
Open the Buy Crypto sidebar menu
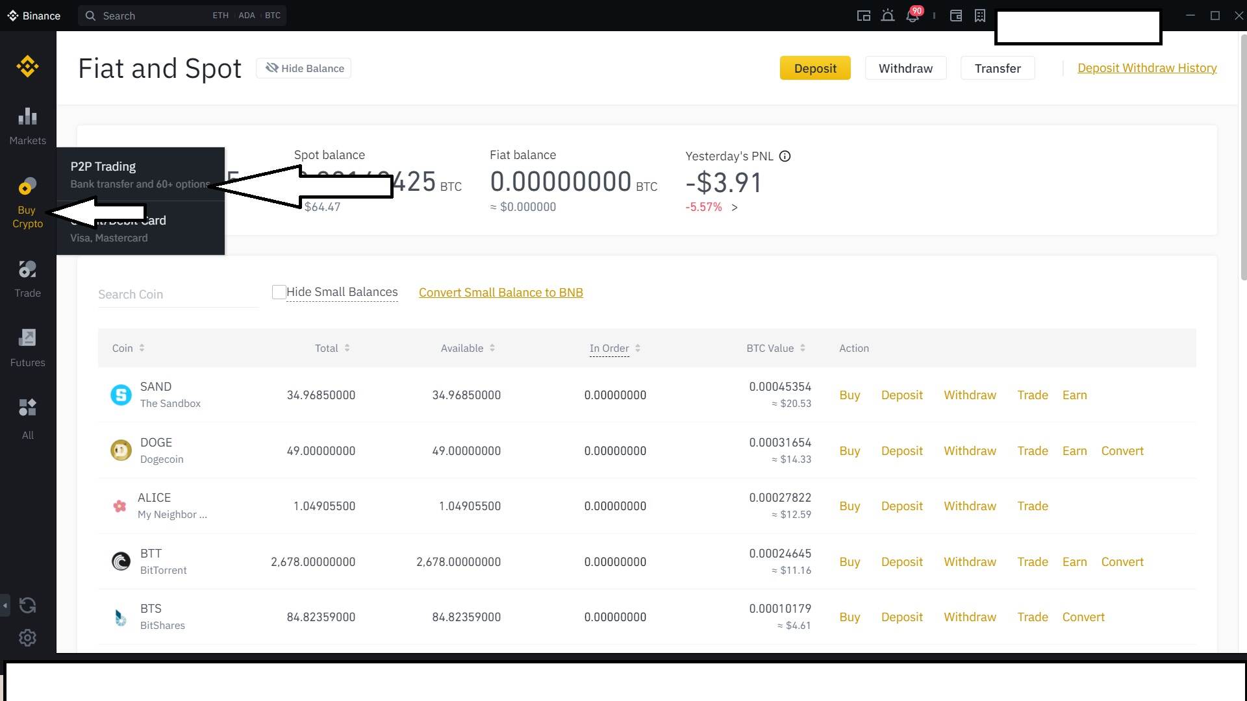point(27,203)
